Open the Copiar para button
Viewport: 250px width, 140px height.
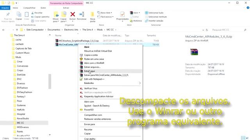point(63,17)
